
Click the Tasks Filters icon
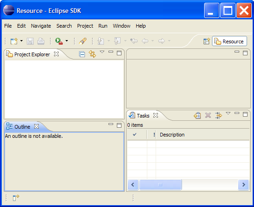(x=218, y=115)
